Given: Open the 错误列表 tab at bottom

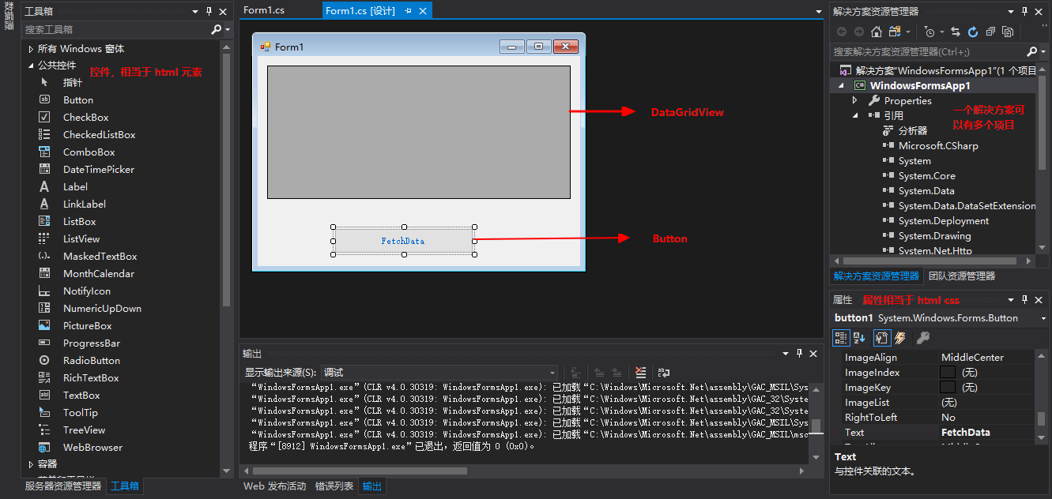Looking at the screenshot, I should point(334,486).
